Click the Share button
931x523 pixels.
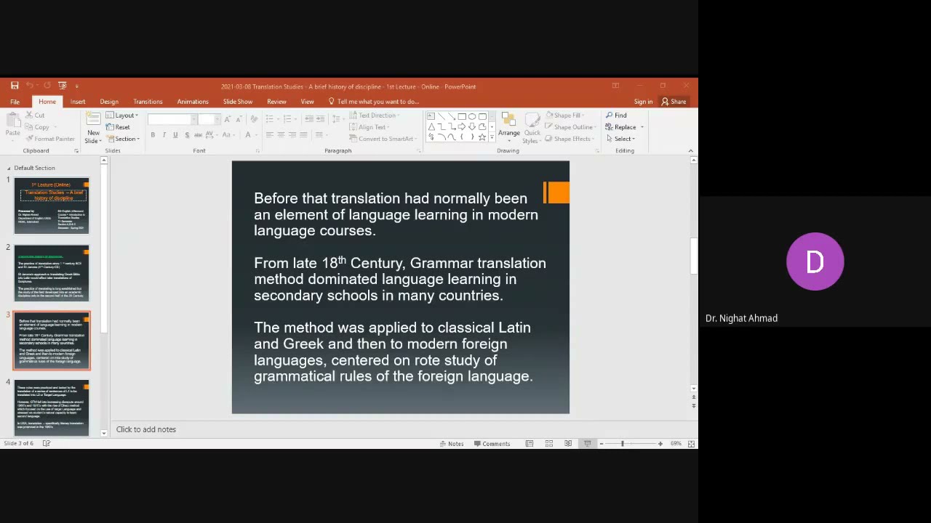674,102
